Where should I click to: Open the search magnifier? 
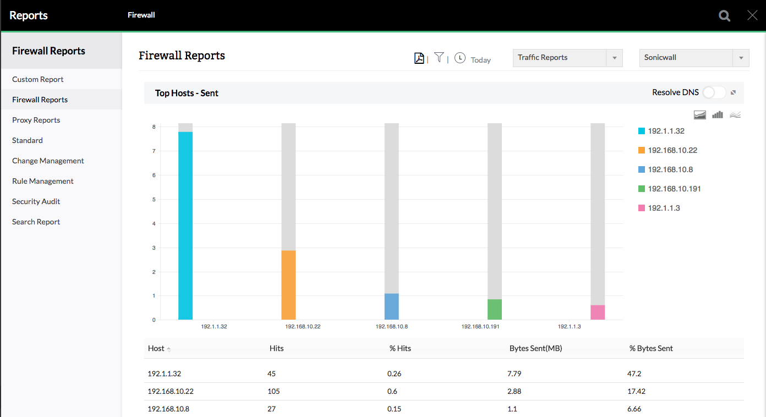(x=724, y=15)
